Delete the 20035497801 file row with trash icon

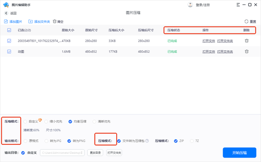(x=247, y=41)
